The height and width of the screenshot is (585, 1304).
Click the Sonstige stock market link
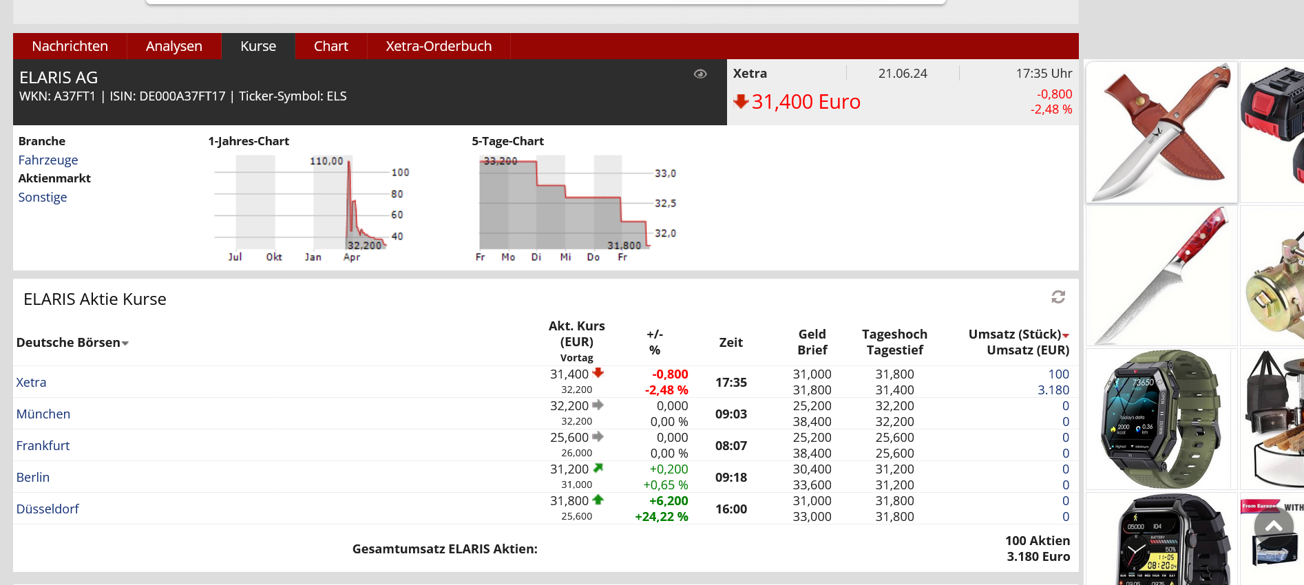click(x=43, y=197)
